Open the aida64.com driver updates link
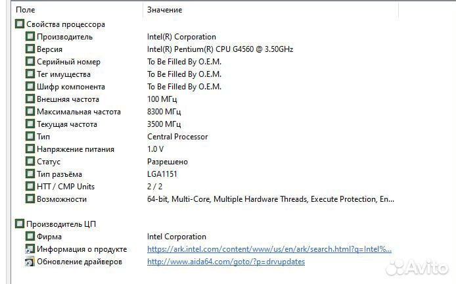The image size is (456, 284). [226, 262]
